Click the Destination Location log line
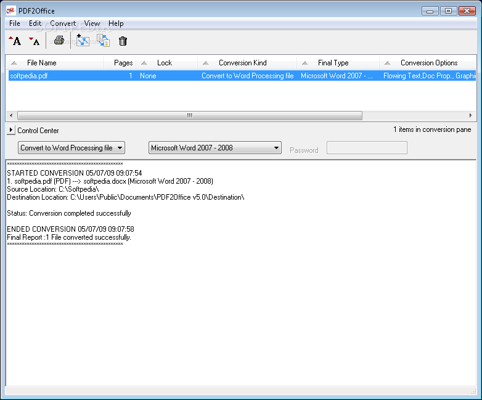 125,197
